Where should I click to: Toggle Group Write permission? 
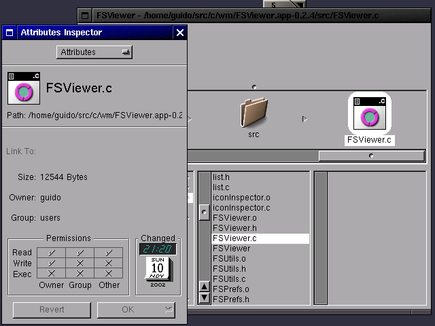[80, 263]
